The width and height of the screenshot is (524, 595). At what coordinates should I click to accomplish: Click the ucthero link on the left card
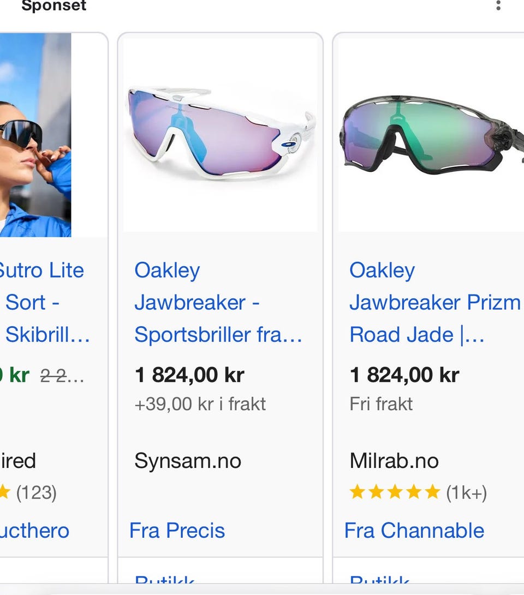[x=34, y=530]
